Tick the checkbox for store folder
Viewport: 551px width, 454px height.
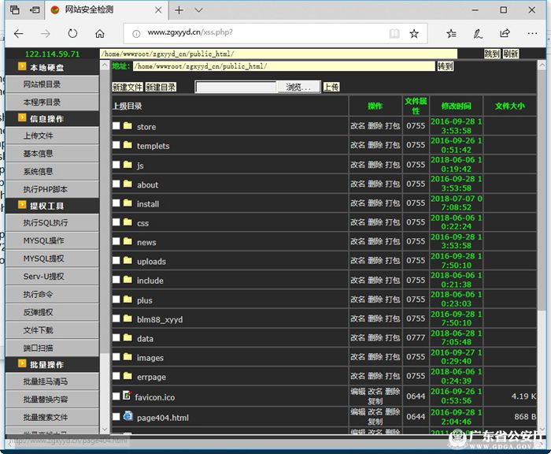116,126
